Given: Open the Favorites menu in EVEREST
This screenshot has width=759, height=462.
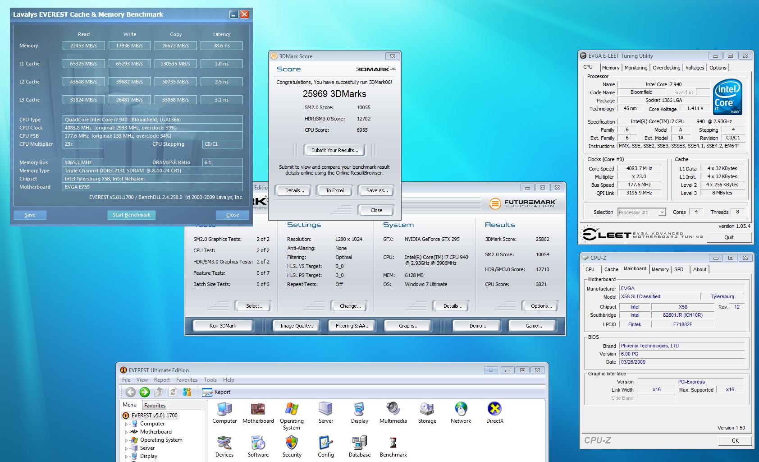Looking at the screenshot, I should coord(187,380).
